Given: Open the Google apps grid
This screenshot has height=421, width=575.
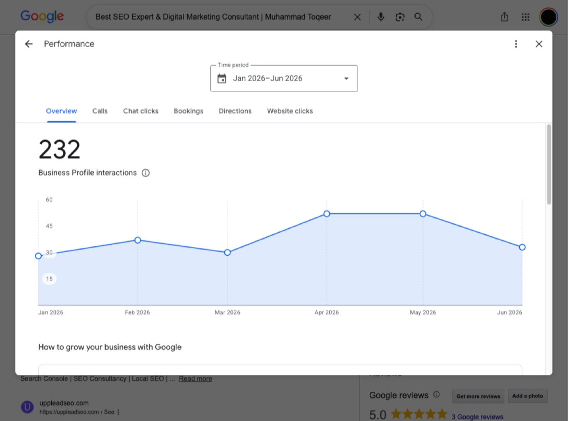Looking at the screenshot, I should tap(525, 17).
